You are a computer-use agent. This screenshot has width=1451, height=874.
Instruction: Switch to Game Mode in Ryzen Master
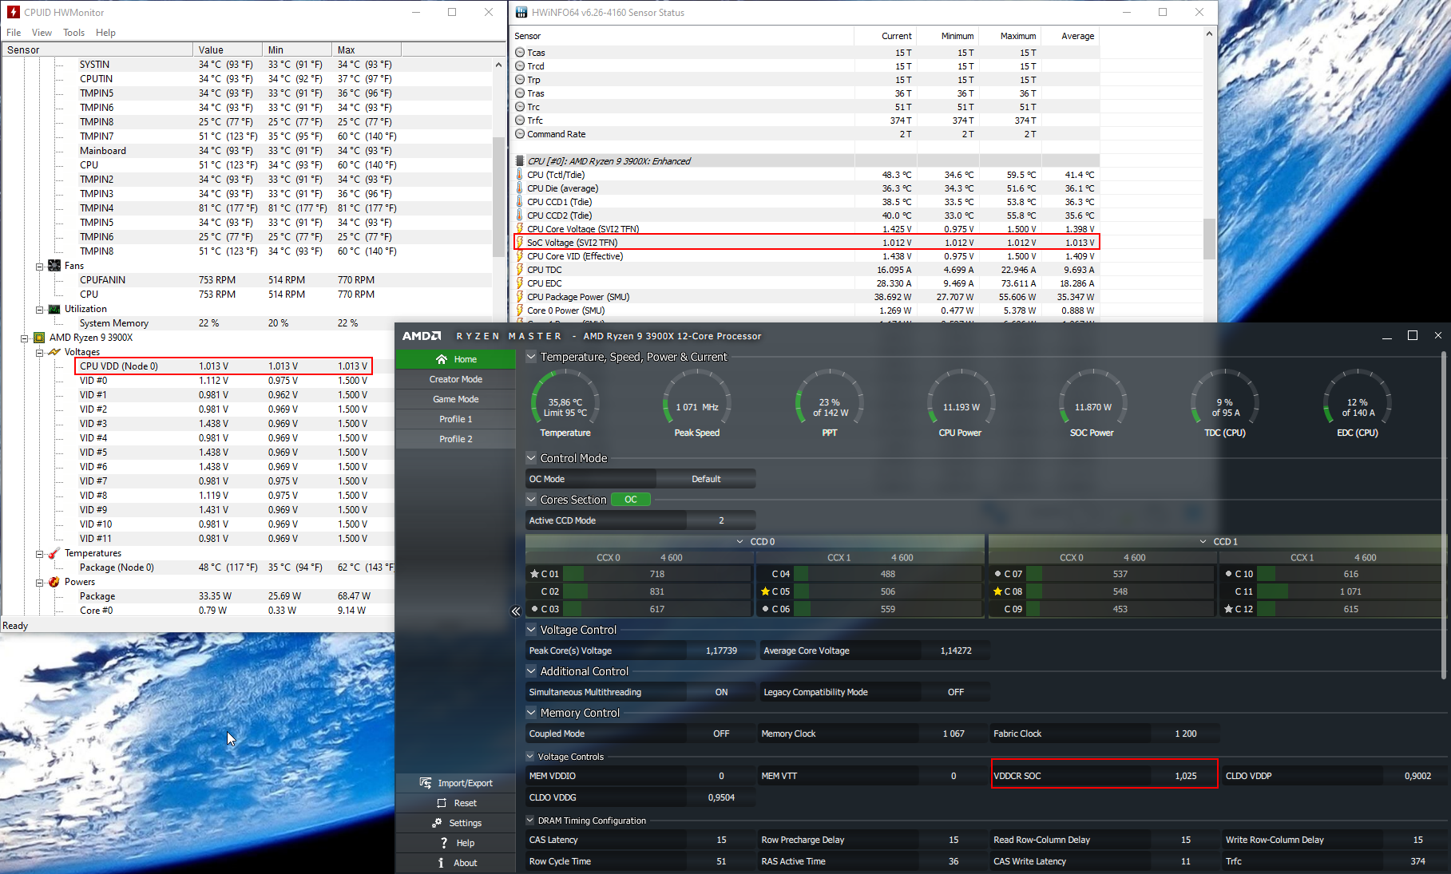pos(455,399)
